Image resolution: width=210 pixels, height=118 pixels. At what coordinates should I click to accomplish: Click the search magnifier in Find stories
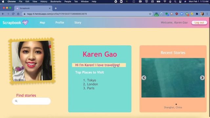point(16,101)
